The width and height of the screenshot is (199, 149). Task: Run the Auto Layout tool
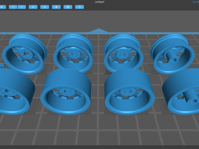[45, 7]
